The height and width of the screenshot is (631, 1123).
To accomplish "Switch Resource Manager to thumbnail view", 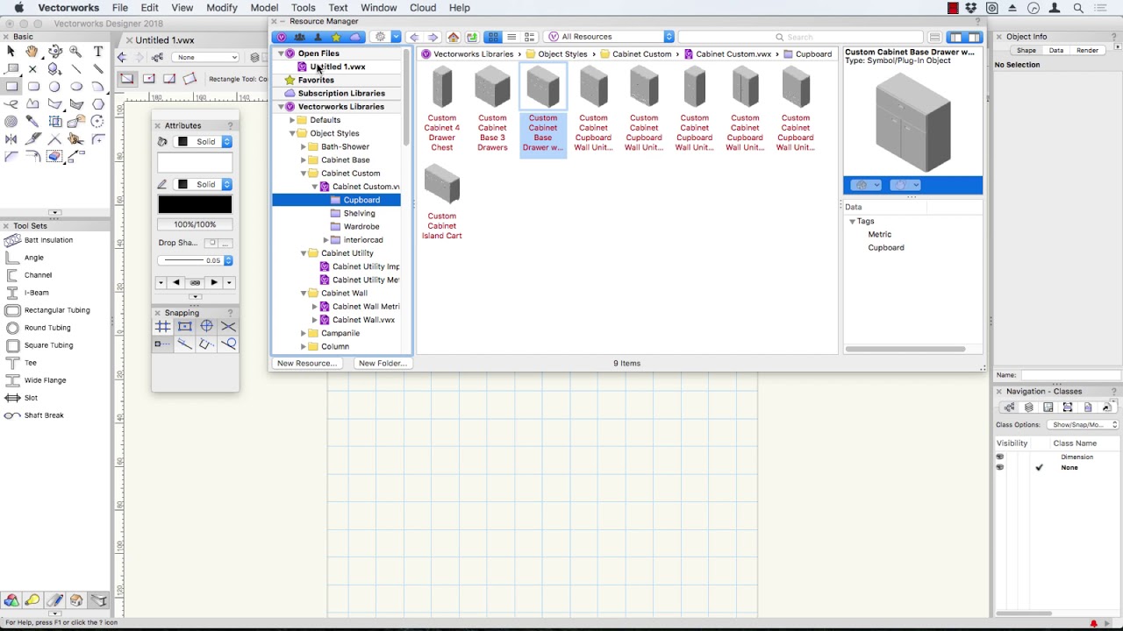I will click(x=493, y=37).
